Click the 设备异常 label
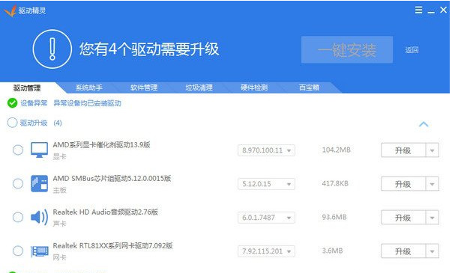Image resolution: width=452 pixels, height=273 pixels. (x=34, y=103)
